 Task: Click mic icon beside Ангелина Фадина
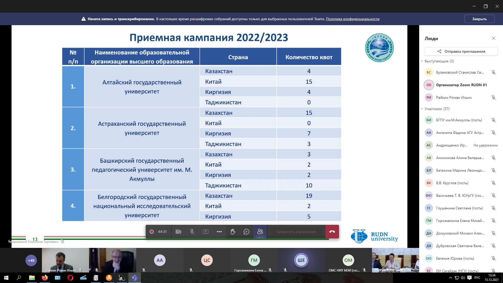coord(494,133)
